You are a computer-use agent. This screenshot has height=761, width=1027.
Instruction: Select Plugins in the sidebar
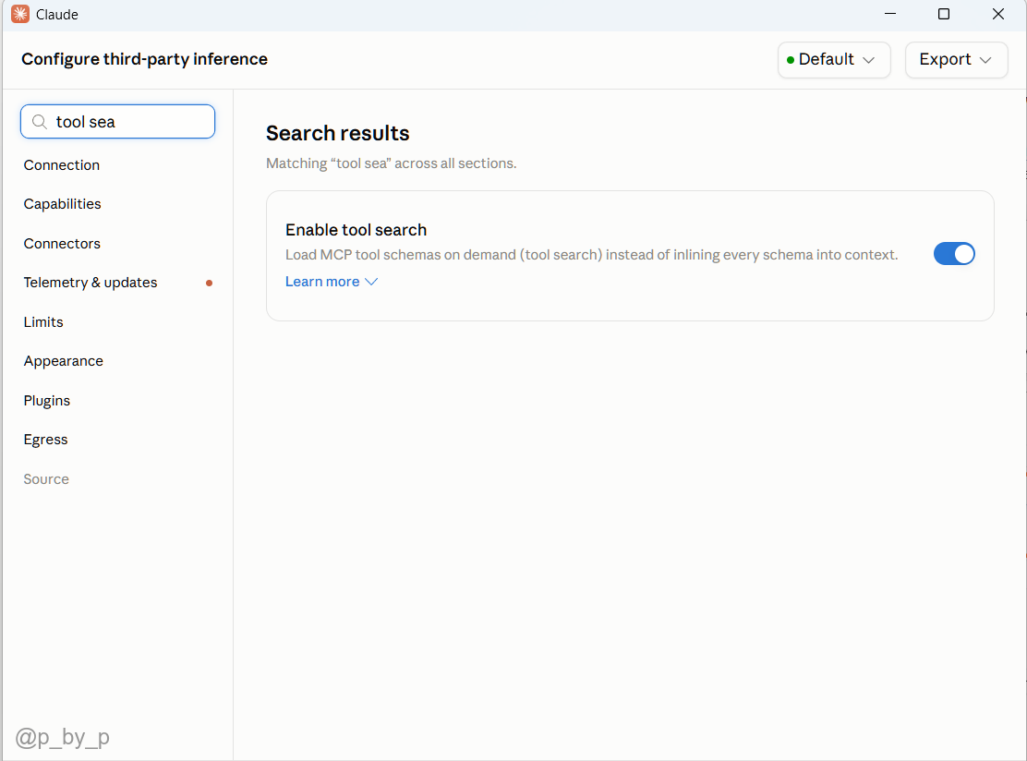click(x=46, y=401)
